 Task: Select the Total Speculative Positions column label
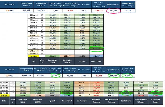tap(111, 101)
